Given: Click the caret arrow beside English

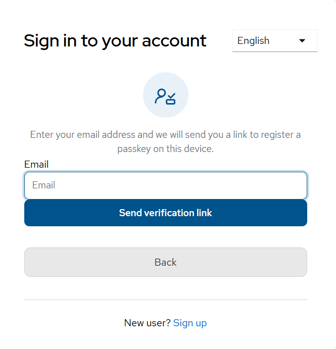Looking at the screenshot, I should click(302, 41).
